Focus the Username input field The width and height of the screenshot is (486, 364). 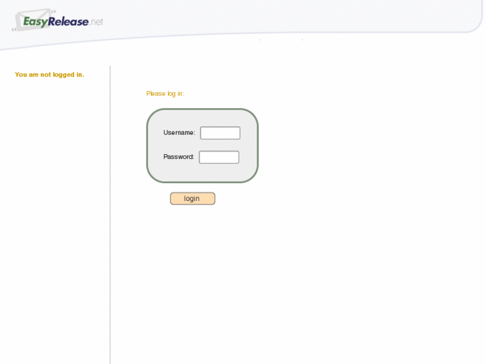[220, 133]
